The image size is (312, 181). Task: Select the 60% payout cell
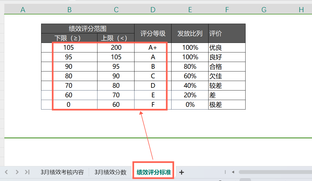190,76
